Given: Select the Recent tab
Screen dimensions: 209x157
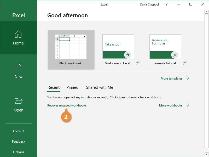Looking at the screenshot, I should tap(54, 87).
